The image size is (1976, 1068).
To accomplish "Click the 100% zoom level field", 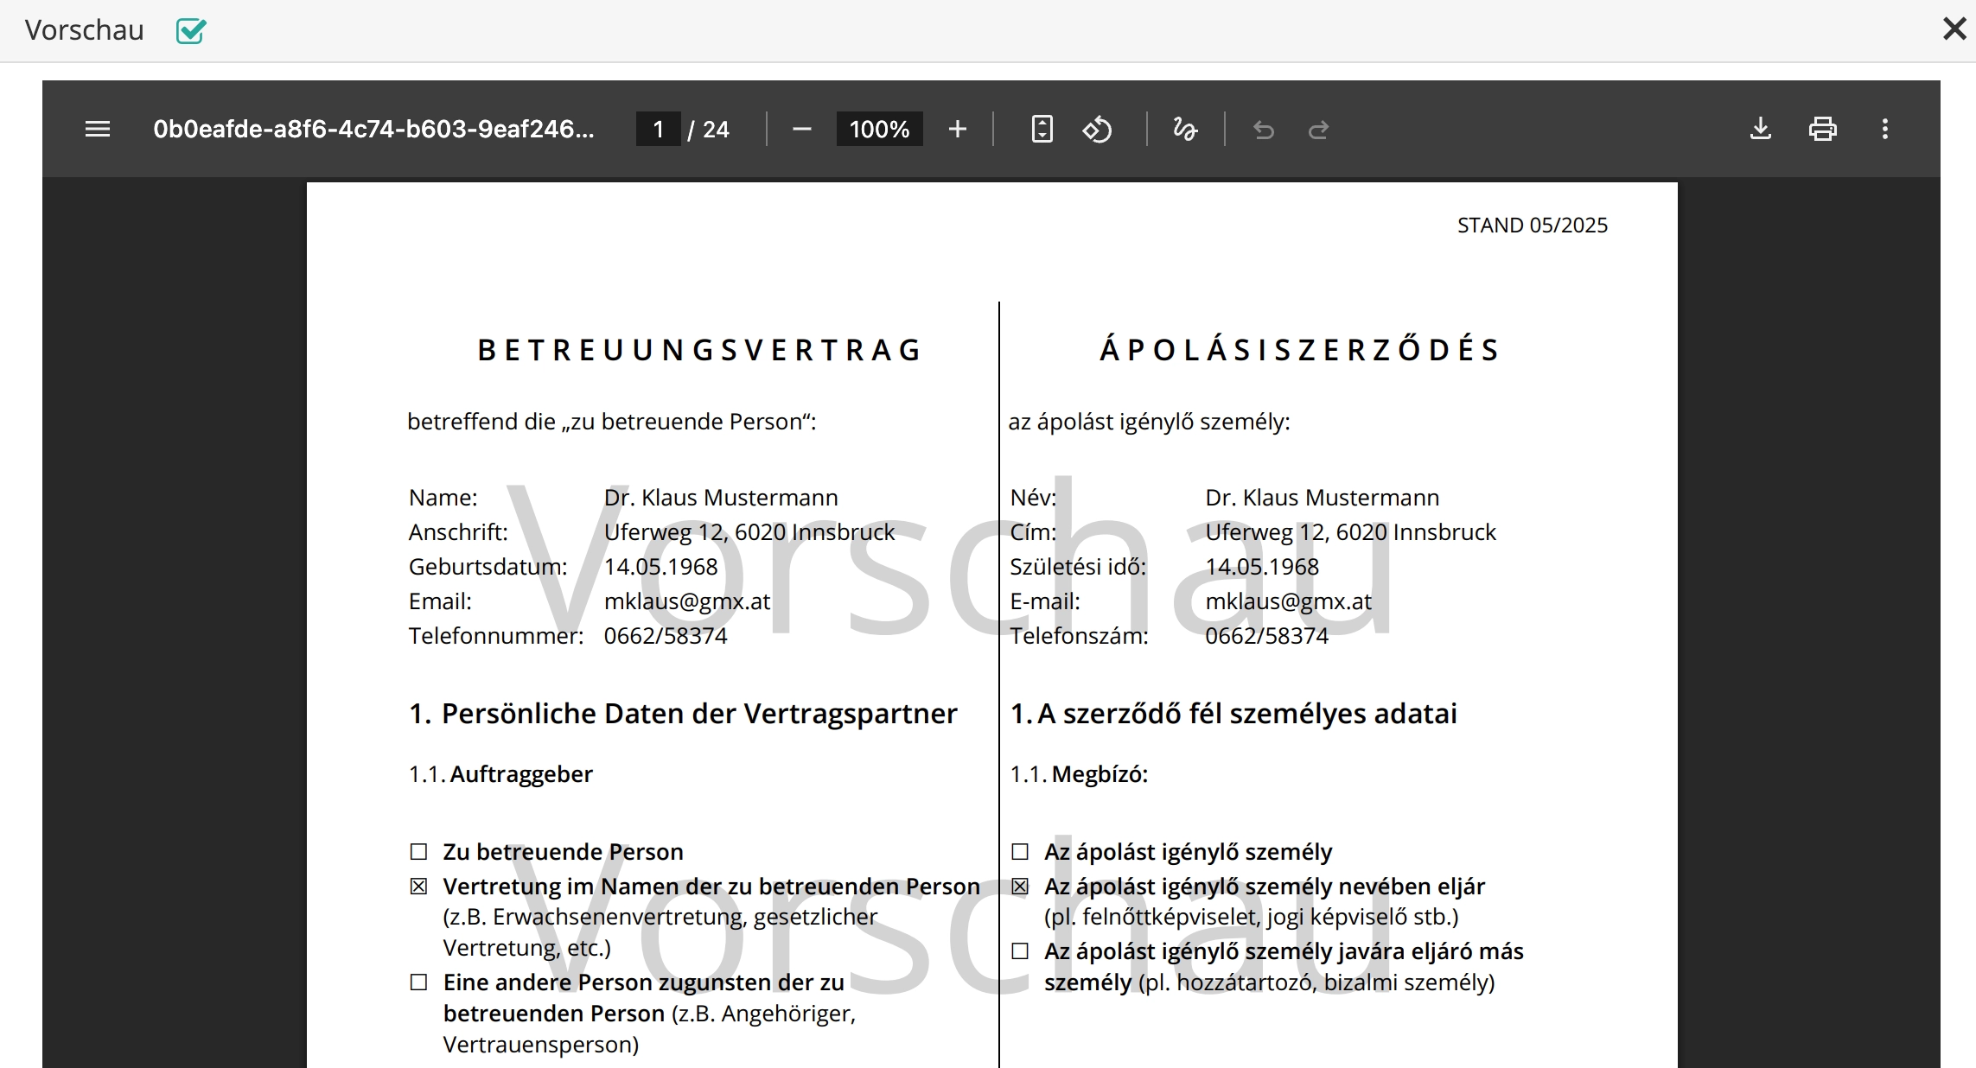I will point(879,130).
